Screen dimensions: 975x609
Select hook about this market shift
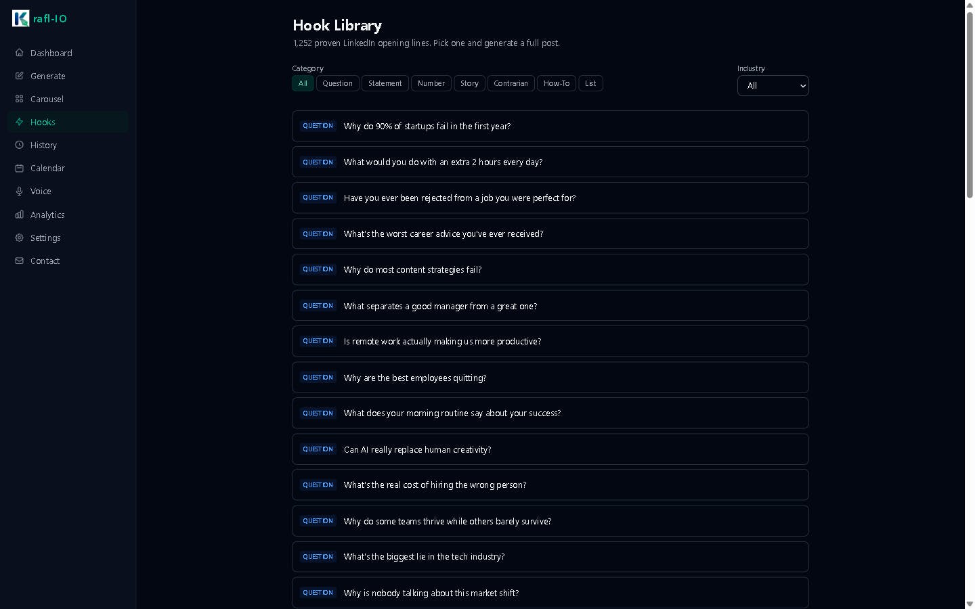[x=550, y=593]
